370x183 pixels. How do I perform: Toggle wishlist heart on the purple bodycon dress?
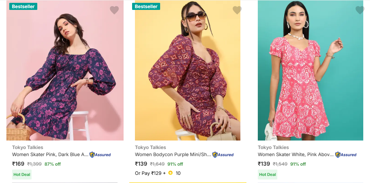coord(237,10)
